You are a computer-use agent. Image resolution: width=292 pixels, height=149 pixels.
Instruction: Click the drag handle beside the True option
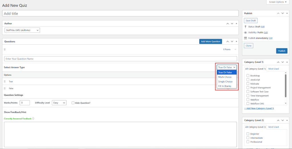[5, 82]
